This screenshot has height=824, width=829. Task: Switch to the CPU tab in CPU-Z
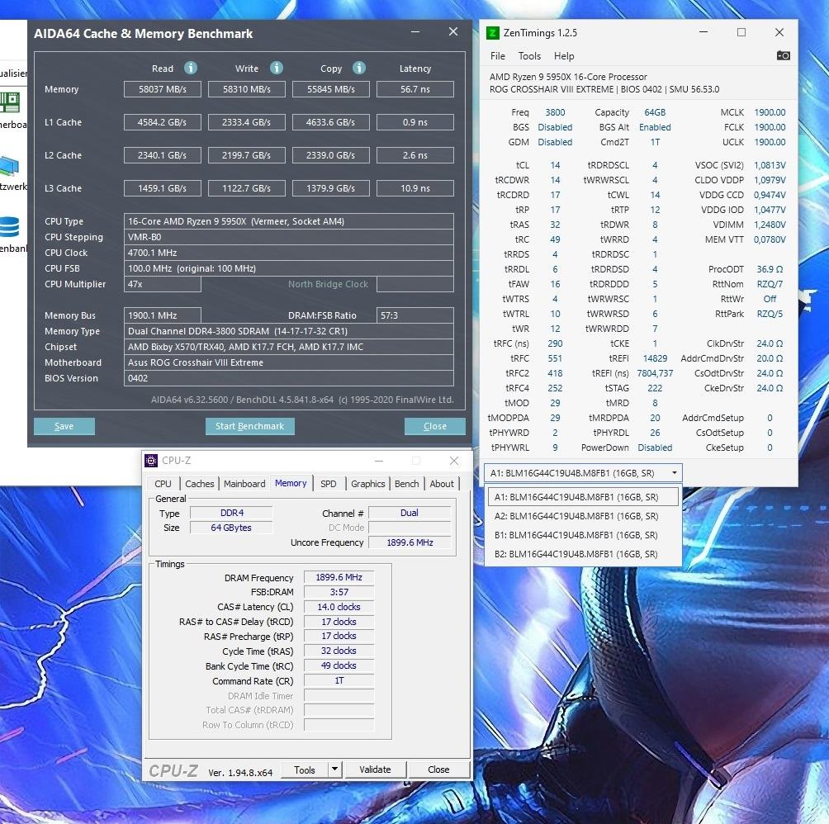point(163,484)
